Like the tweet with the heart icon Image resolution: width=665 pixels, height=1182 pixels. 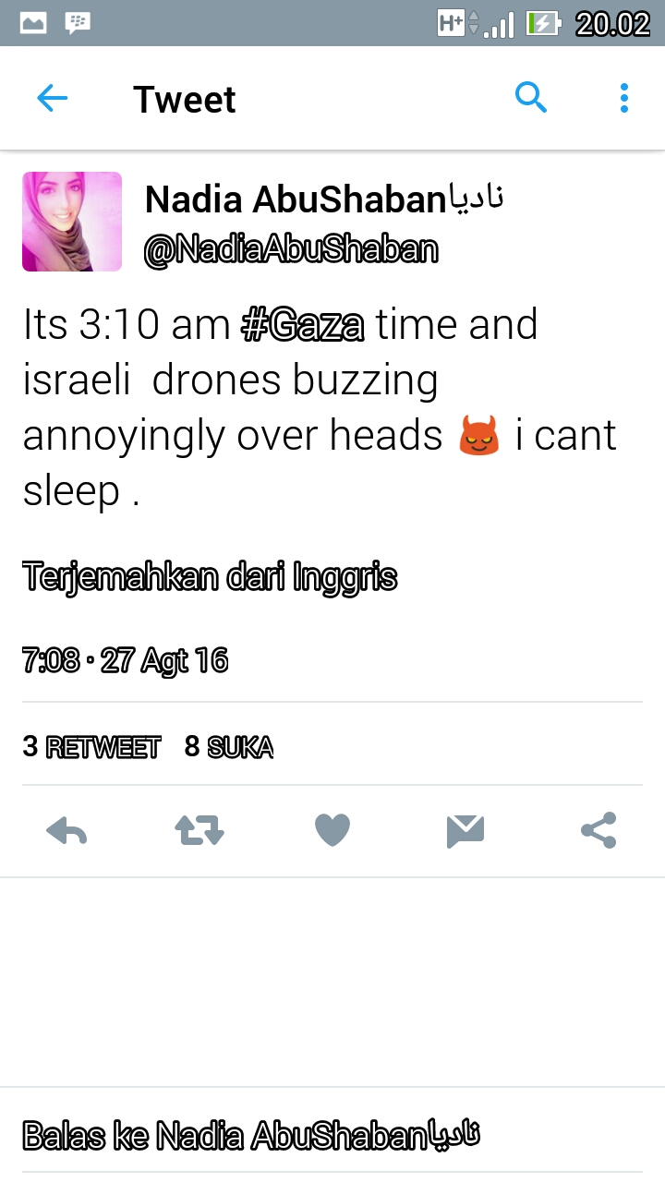(x=332, y=831)
